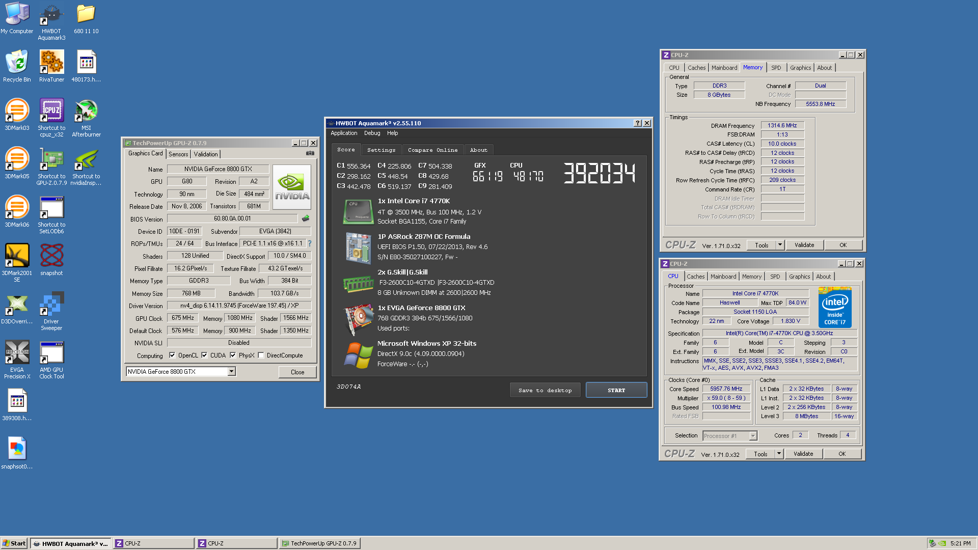This screenshot has height=550, width=978.
Task: Click Intel Core i7 logo in CPU-Z
Action: point(835,307)
